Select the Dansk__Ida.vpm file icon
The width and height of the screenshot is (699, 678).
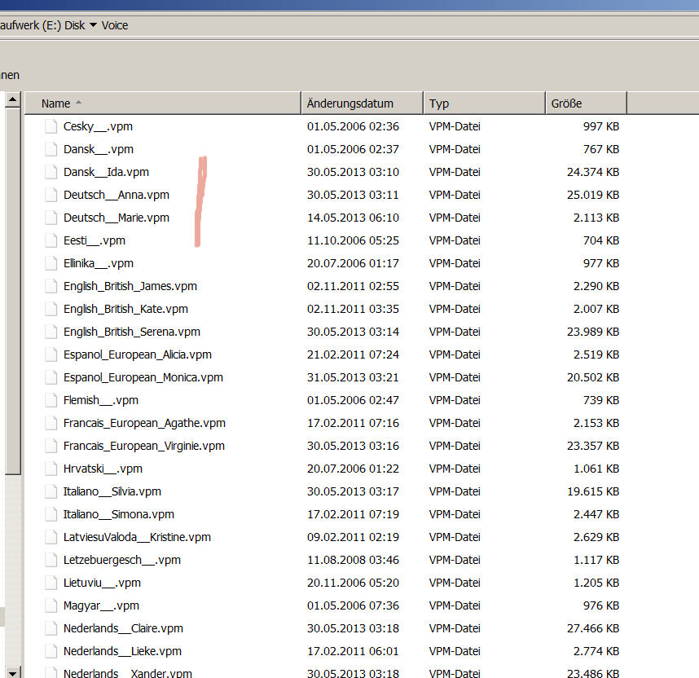coord(52,172)
